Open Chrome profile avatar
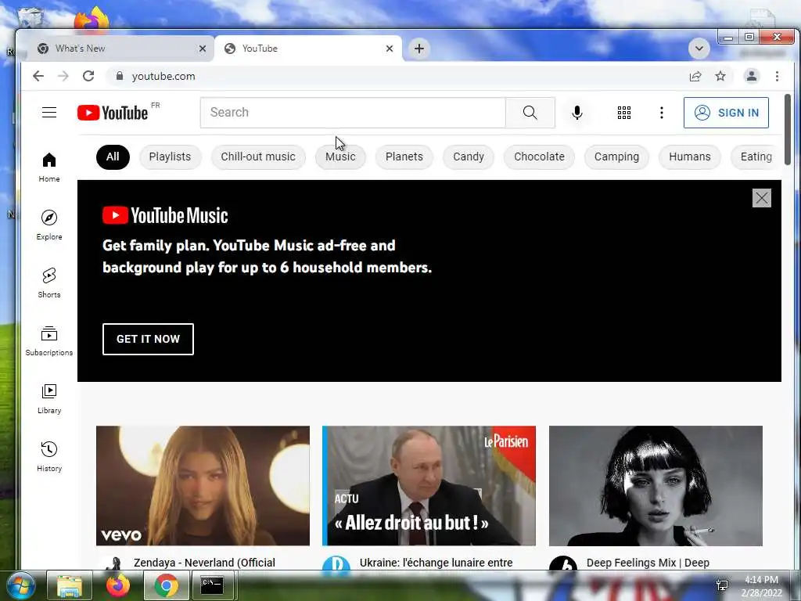This screenshot has width=801, height=601. pos(752,76)
